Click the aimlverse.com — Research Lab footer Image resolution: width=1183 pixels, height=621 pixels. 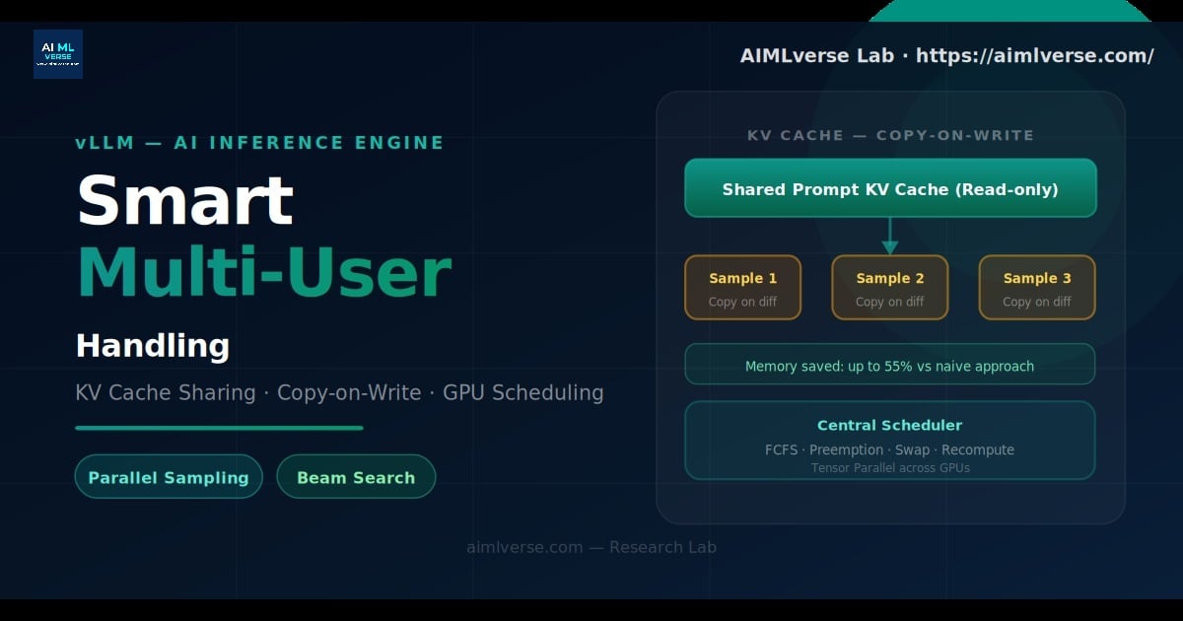[x=590, y=547]
